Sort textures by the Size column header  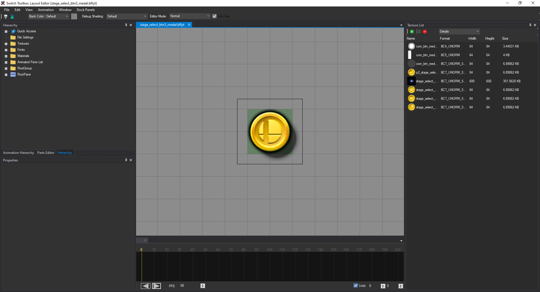(505, 38)
